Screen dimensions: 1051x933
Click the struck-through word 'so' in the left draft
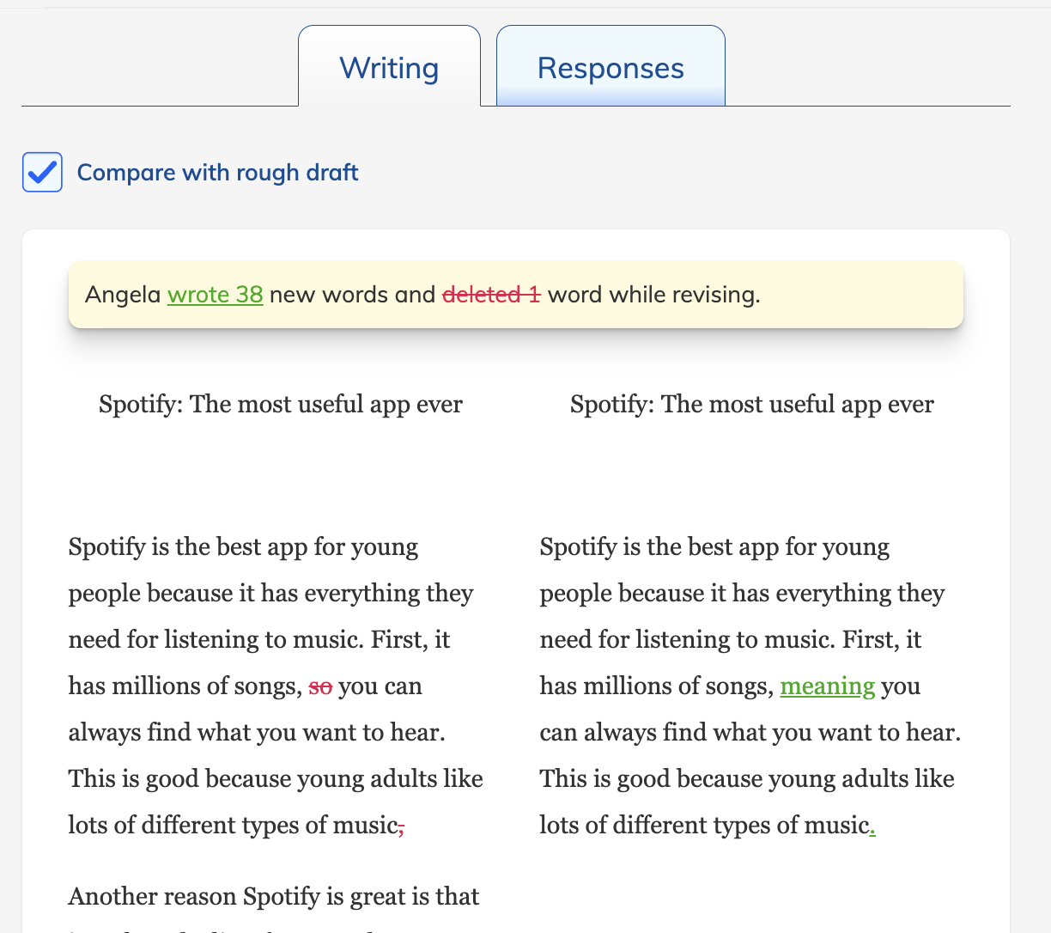click(320, 686)
